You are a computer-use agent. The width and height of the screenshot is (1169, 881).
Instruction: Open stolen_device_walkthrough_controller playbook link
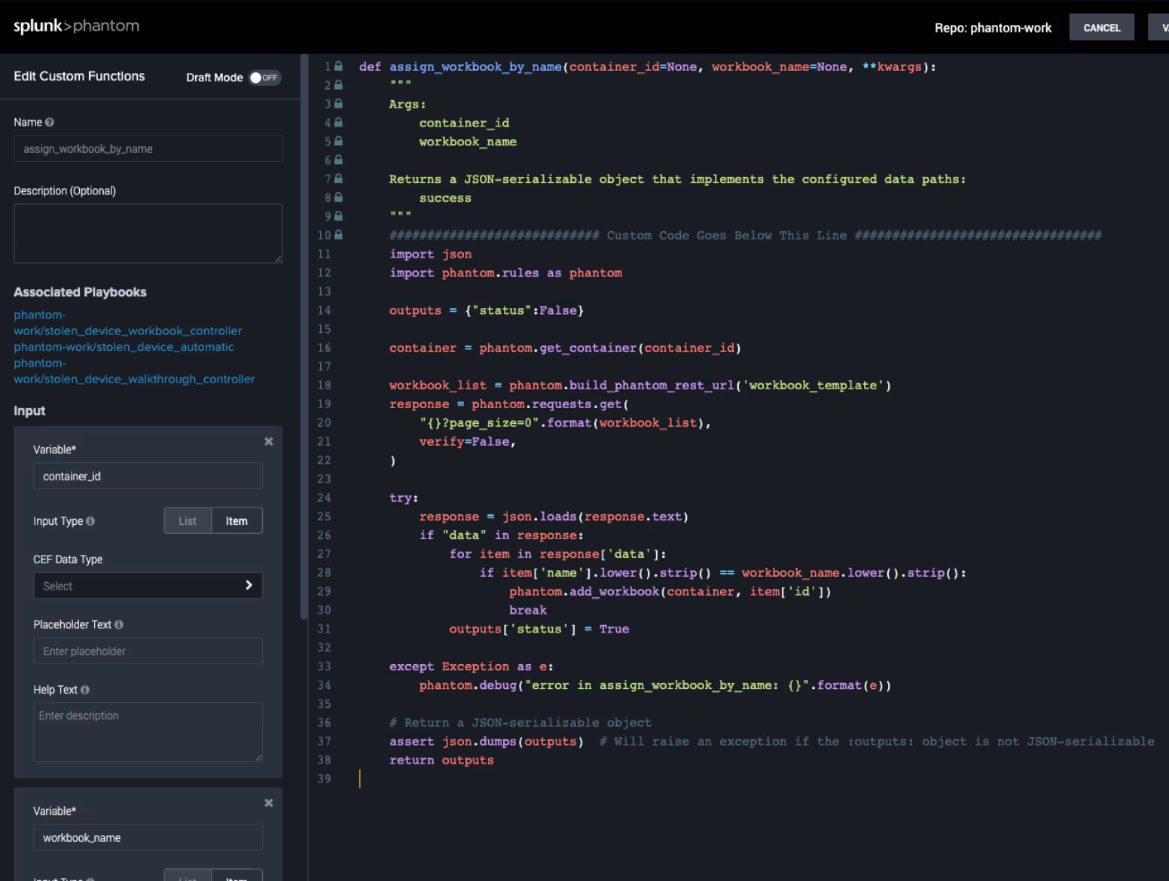134,379
